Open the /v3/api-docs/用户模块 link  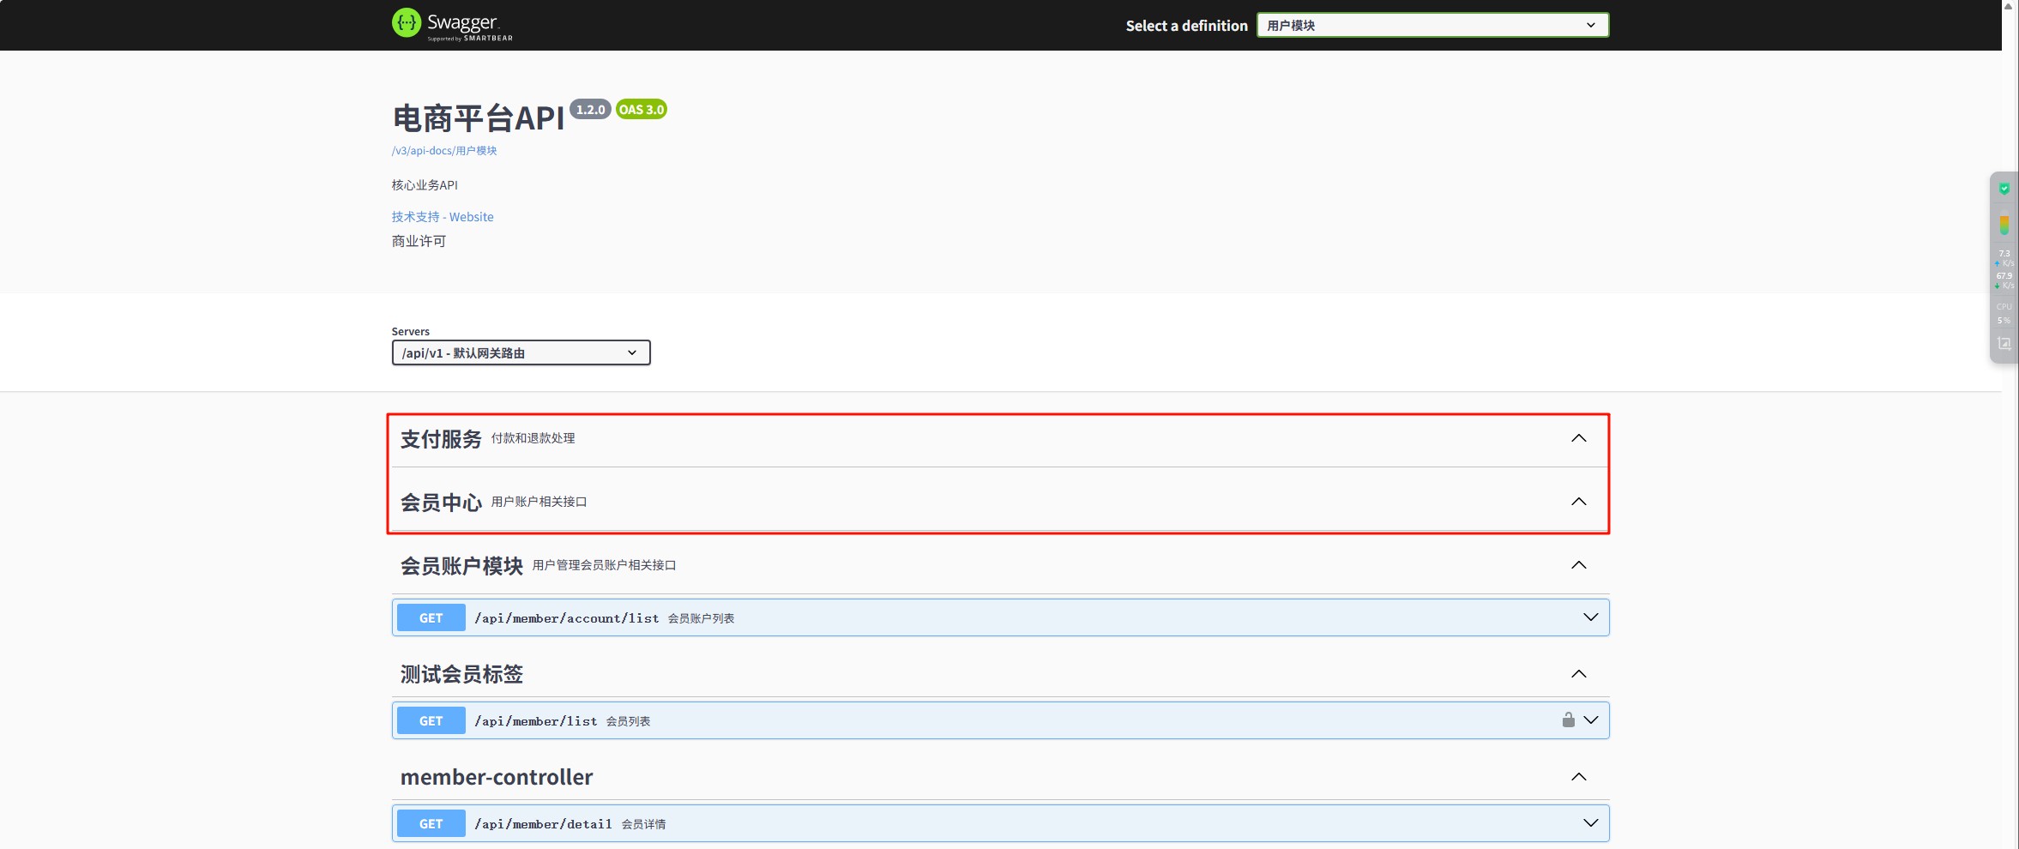[x=444, y=151]
